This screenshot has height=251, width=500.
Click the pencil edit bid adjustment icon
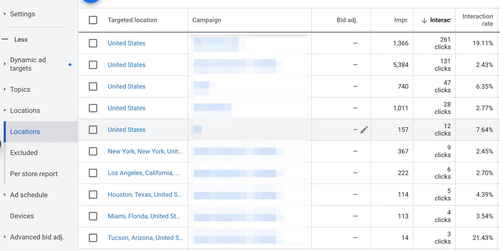(364, 130)
